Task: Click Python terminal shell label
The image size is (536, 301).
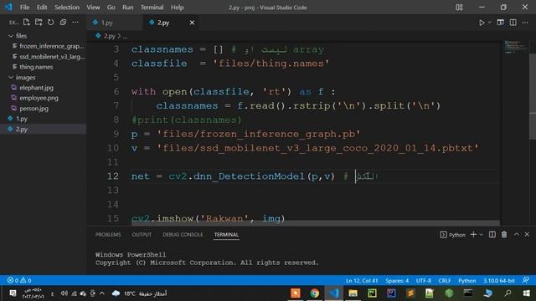Action: pyautogui.click(x=452, y=234)
